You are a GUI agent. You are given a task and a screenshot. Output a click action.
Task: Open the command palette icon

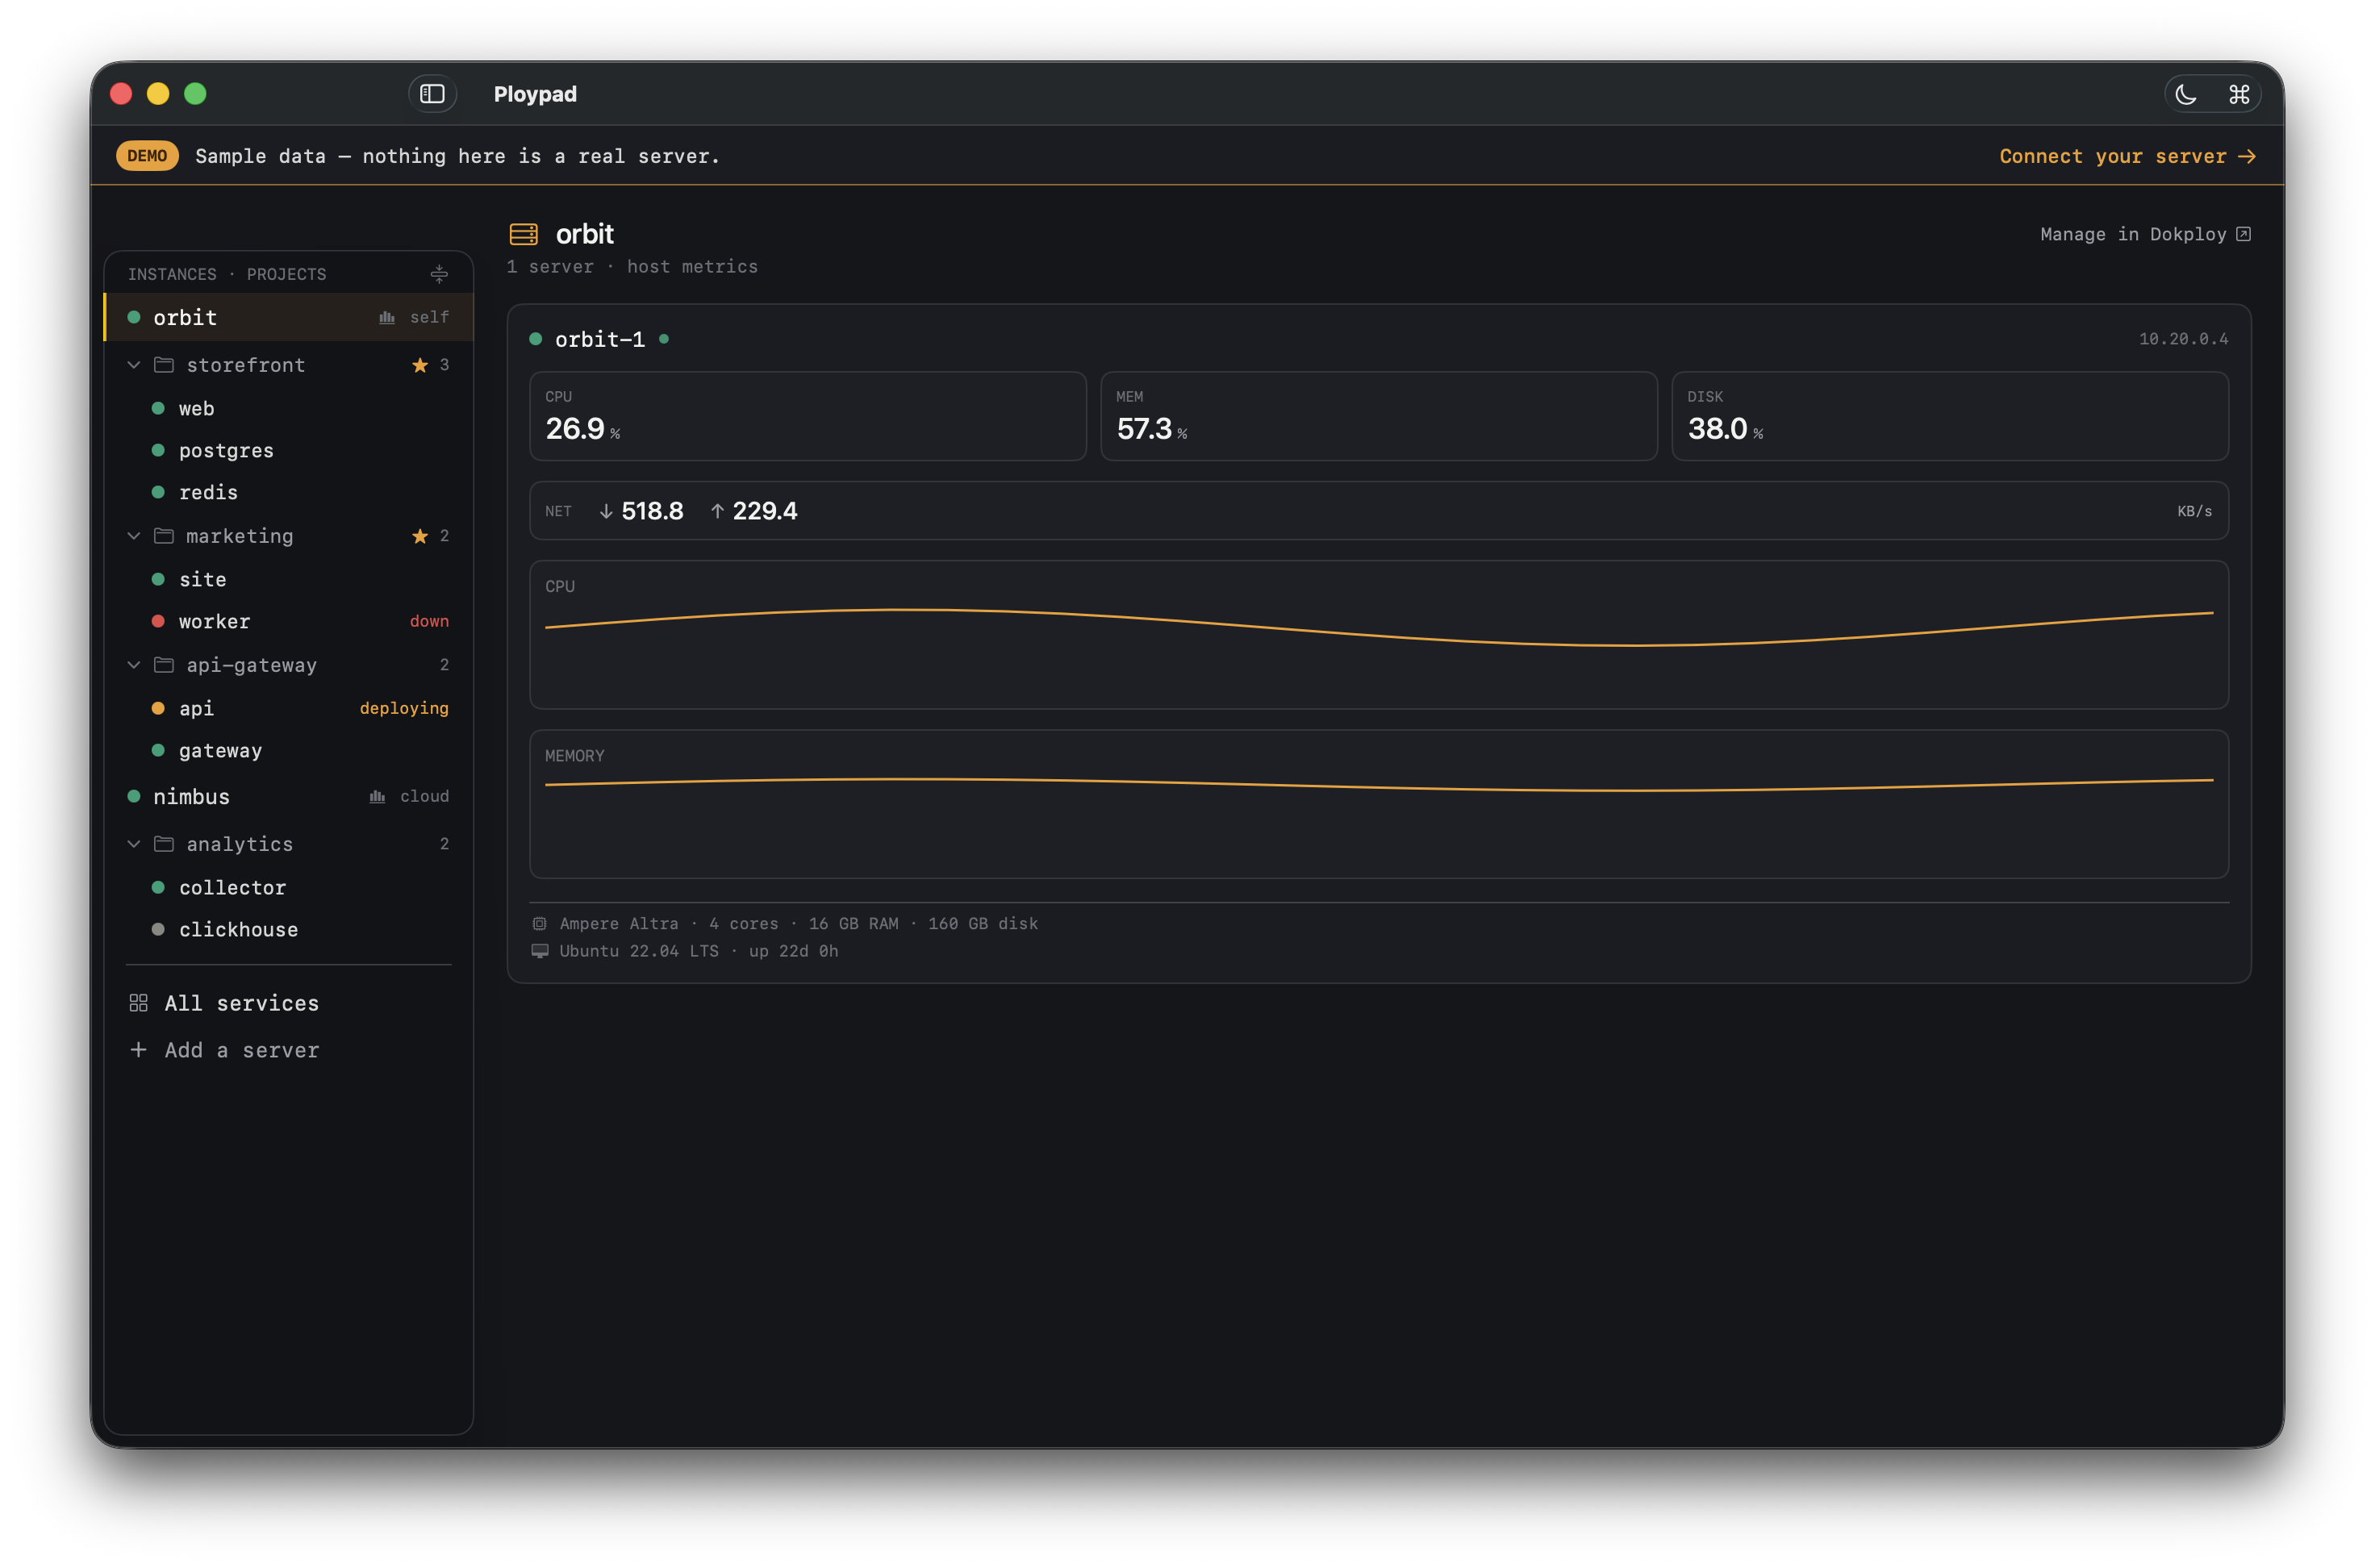(2238, 95)
